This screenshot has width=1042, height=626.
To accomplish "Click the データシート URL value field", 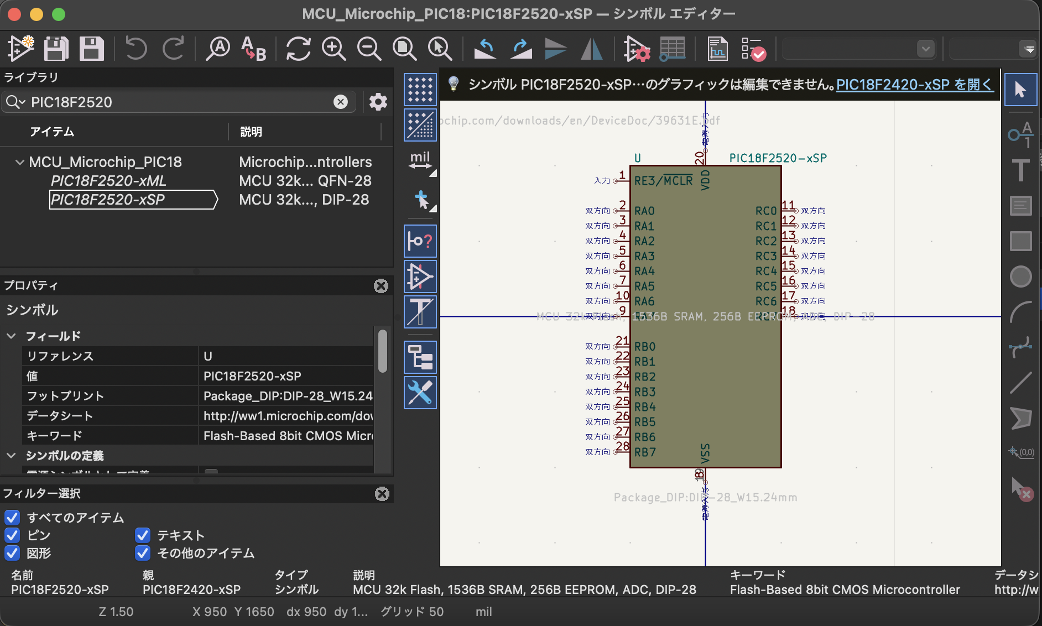I will [x=285, y=416].
